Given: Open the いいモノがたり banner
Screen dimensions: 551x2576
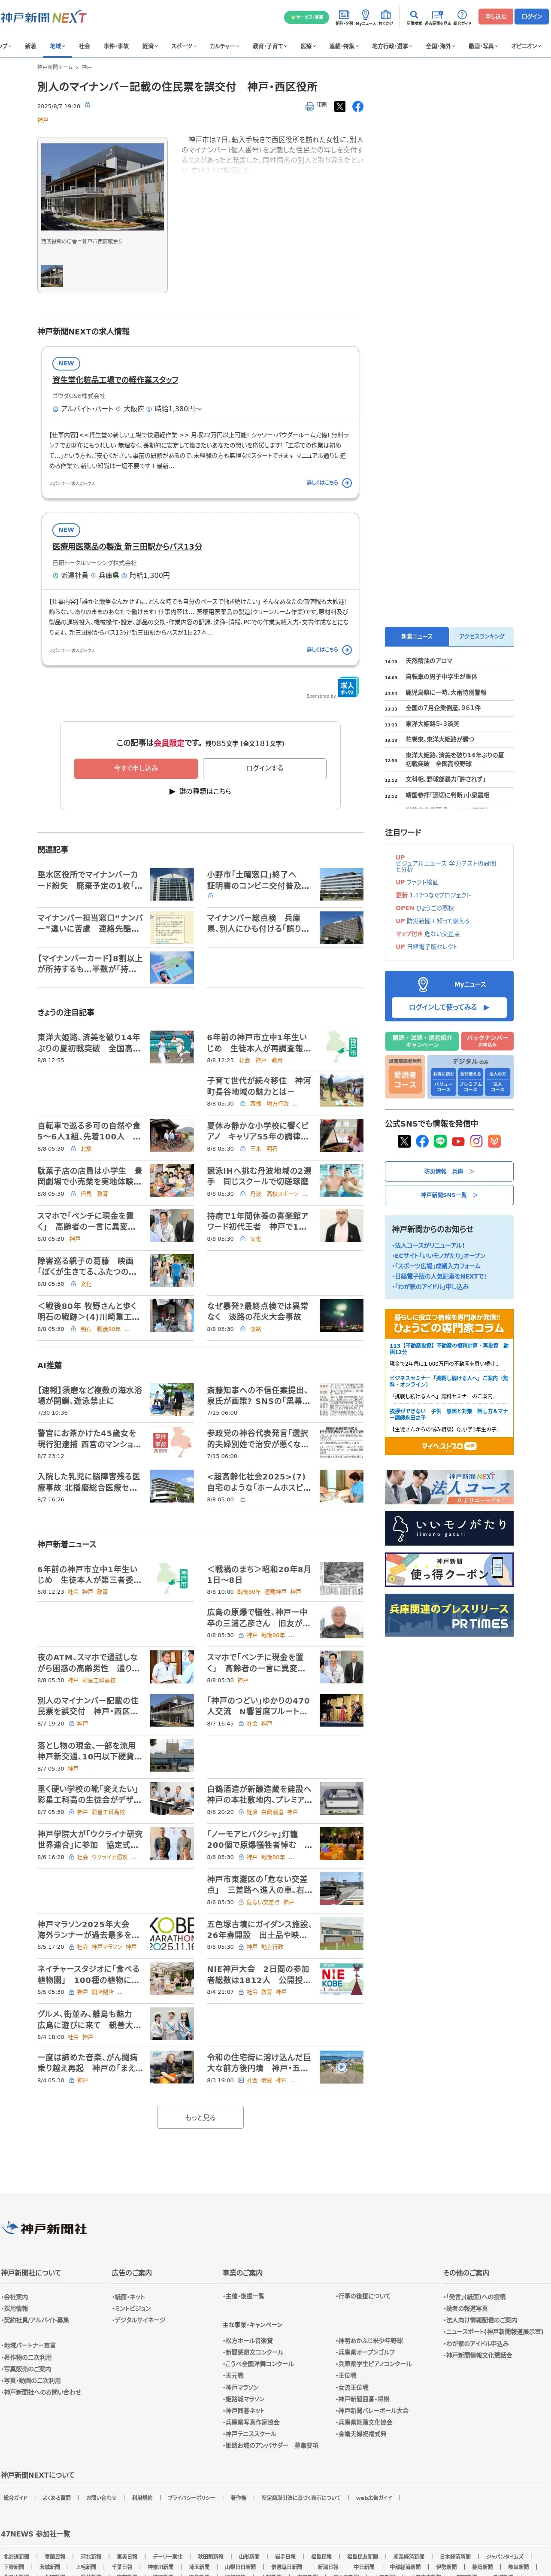Looking at the screenshot, I should 449,1528.
